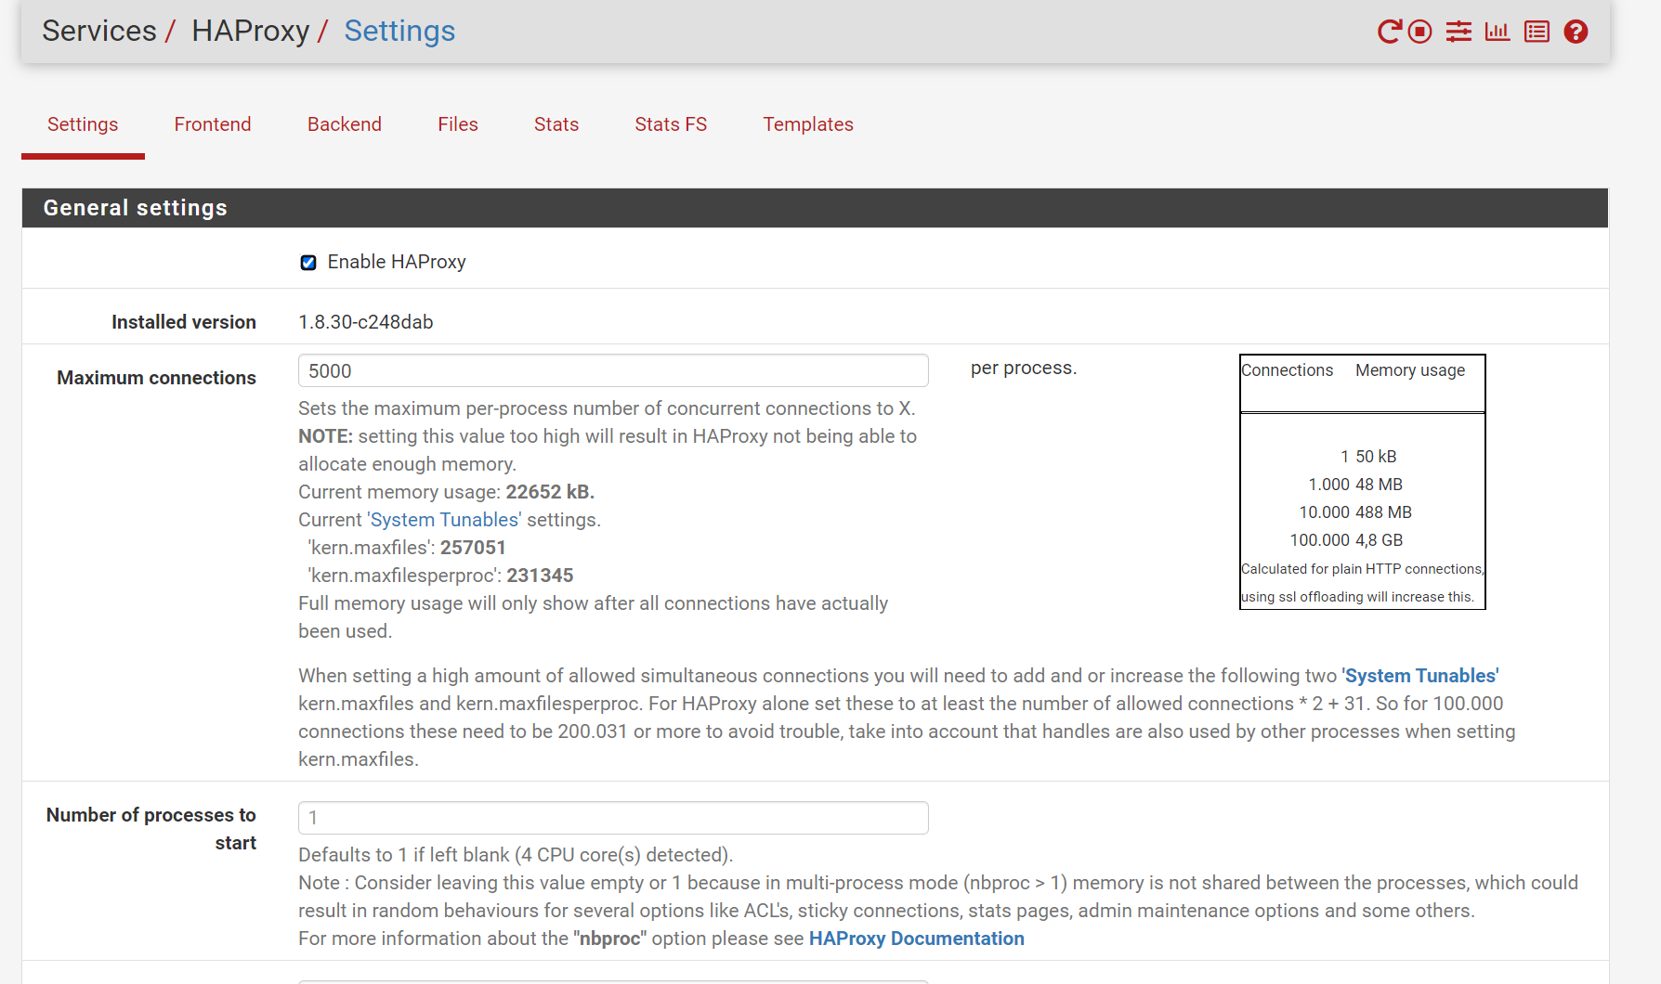Screen dimensions: 1661x984
Task: Click the HAProxy breadcrumb
Action: tap(250, 31)
